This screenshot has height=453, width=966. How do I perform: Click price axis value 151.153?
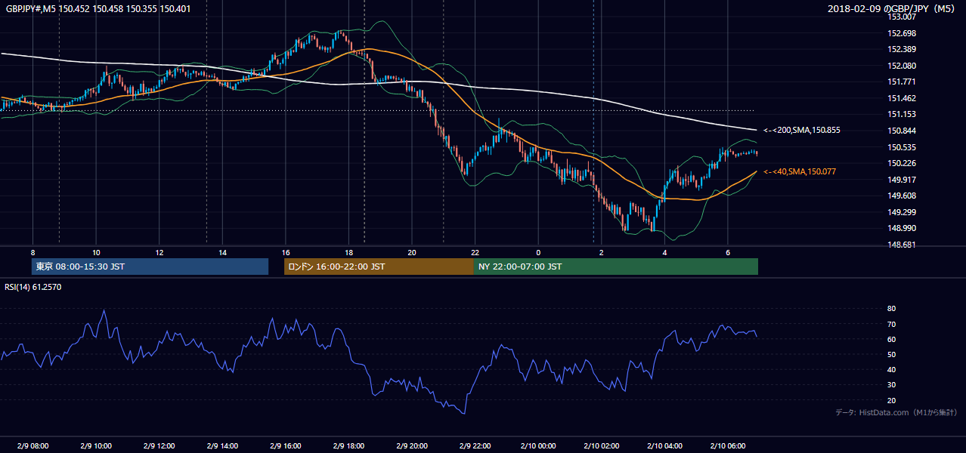coord(902,114)
